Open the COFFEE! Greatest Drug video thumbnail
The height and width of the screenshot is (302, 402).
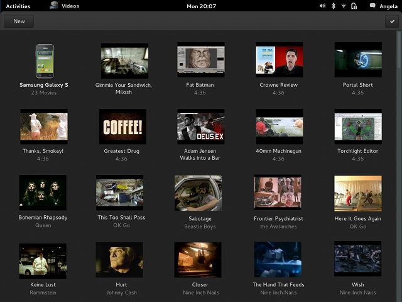click(122, 127)
